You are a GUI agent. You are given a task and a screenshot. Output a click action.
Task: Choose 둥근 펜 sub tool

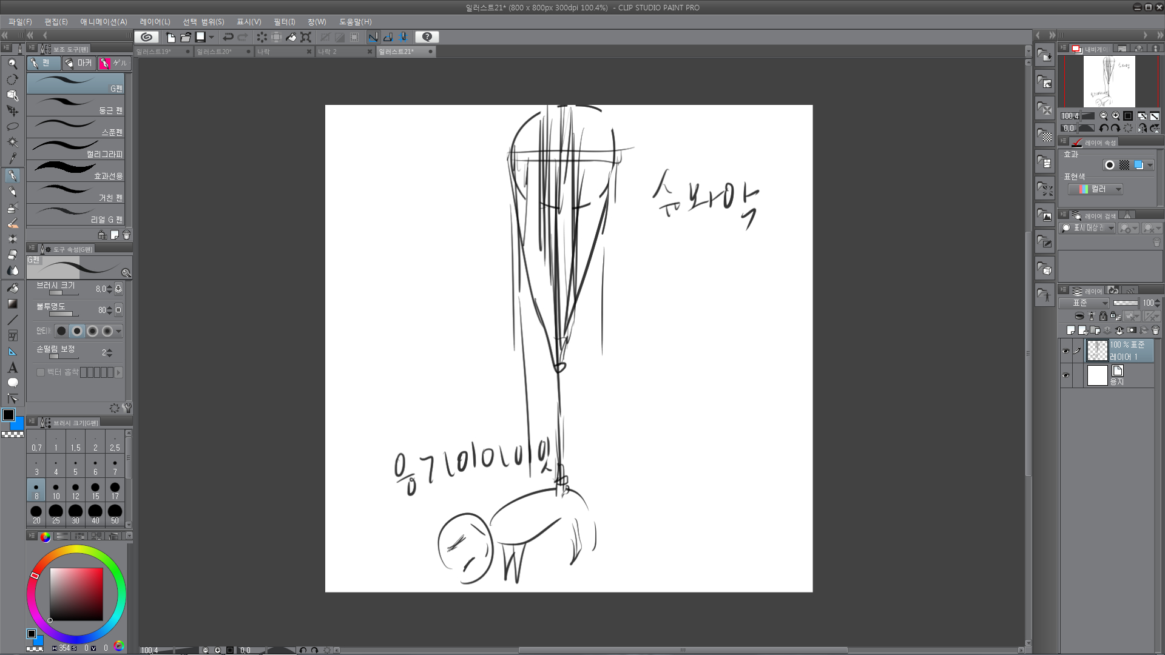pyautogui.click(x=76, y=106)
